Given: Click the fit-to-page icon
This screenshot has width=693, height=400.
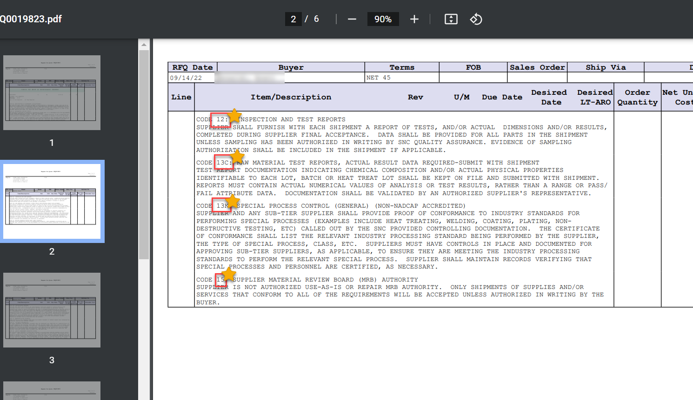Looking at the screenshot, I should 450,19.
